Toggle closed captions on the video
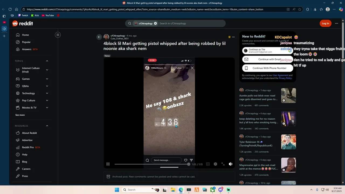345x194 pixels. (x=208, y=164)
